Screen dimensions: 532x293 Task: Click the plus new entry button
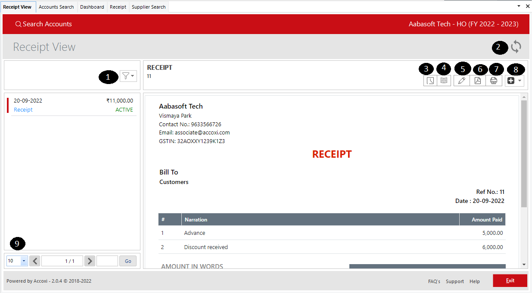511,81
